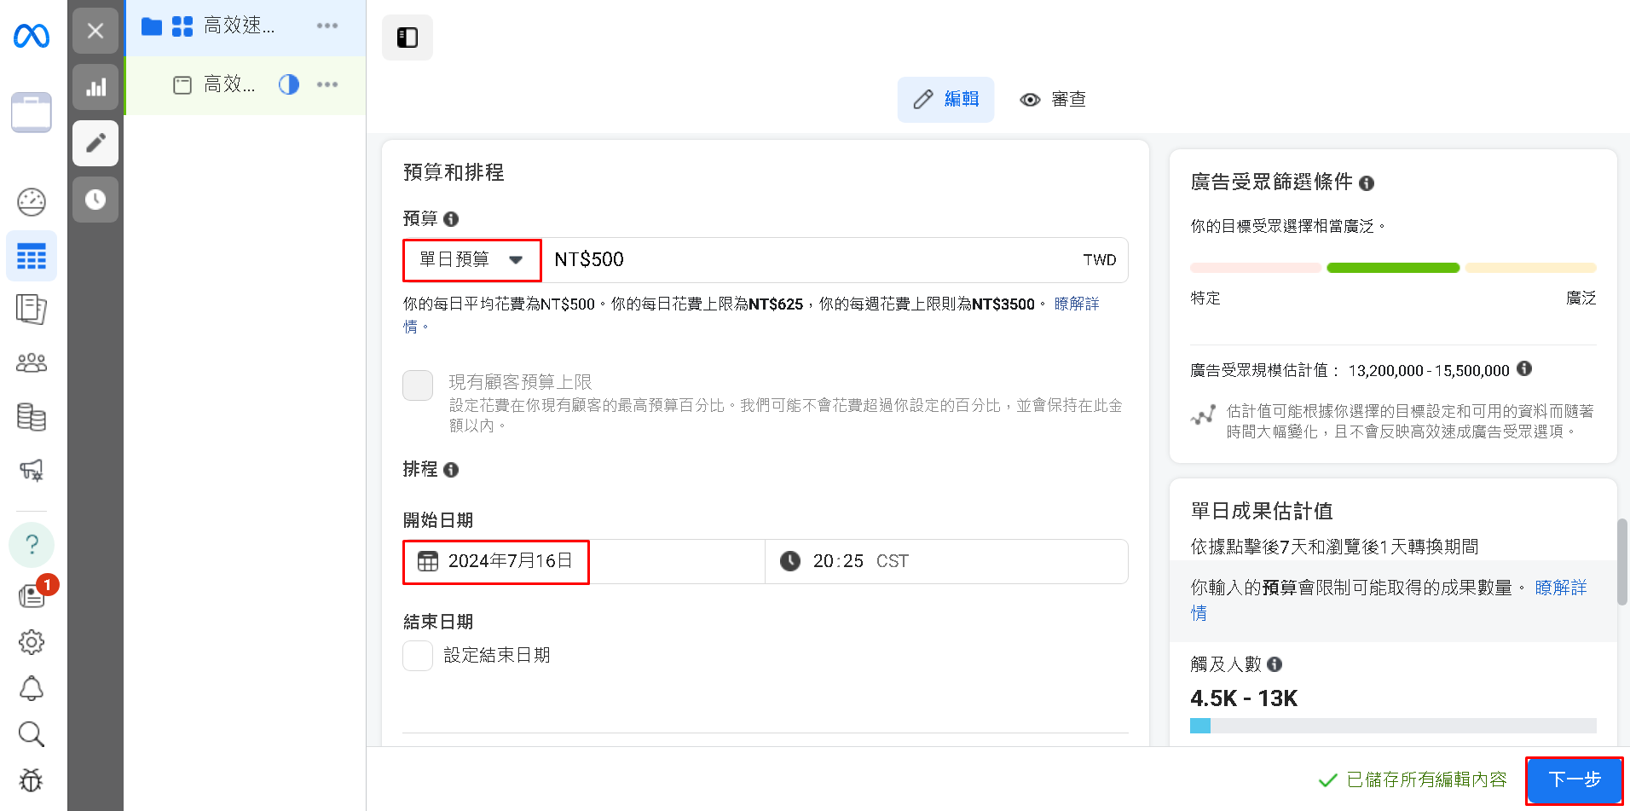Open the notifications bell icon
Viewport: 1630px width, 811px height.
click(x=32, y=688)
